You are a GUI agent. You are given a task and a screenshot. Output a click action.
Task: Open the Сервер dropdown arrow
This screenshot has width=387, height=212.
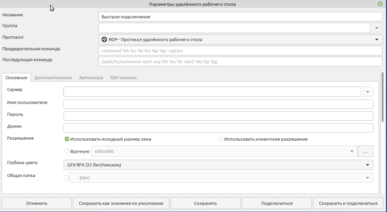(367, 91)
